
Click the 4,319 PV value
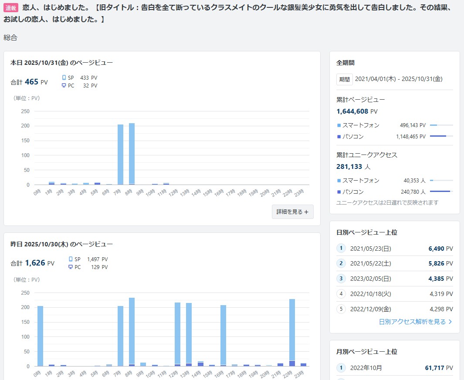[441, 294]
